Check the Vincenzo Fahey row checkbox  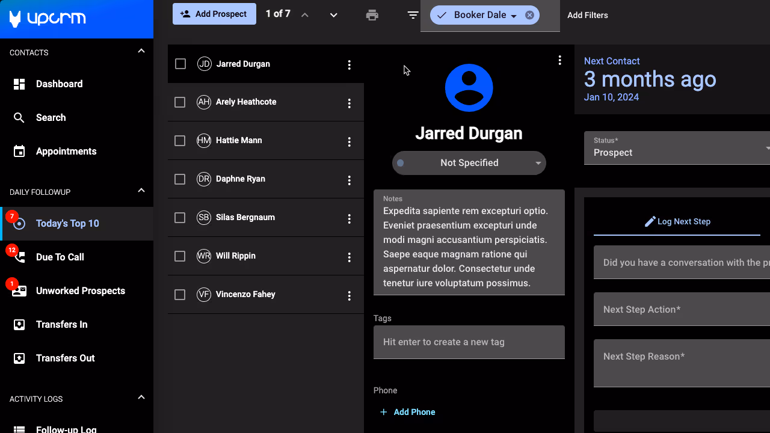tap(180, 295)
